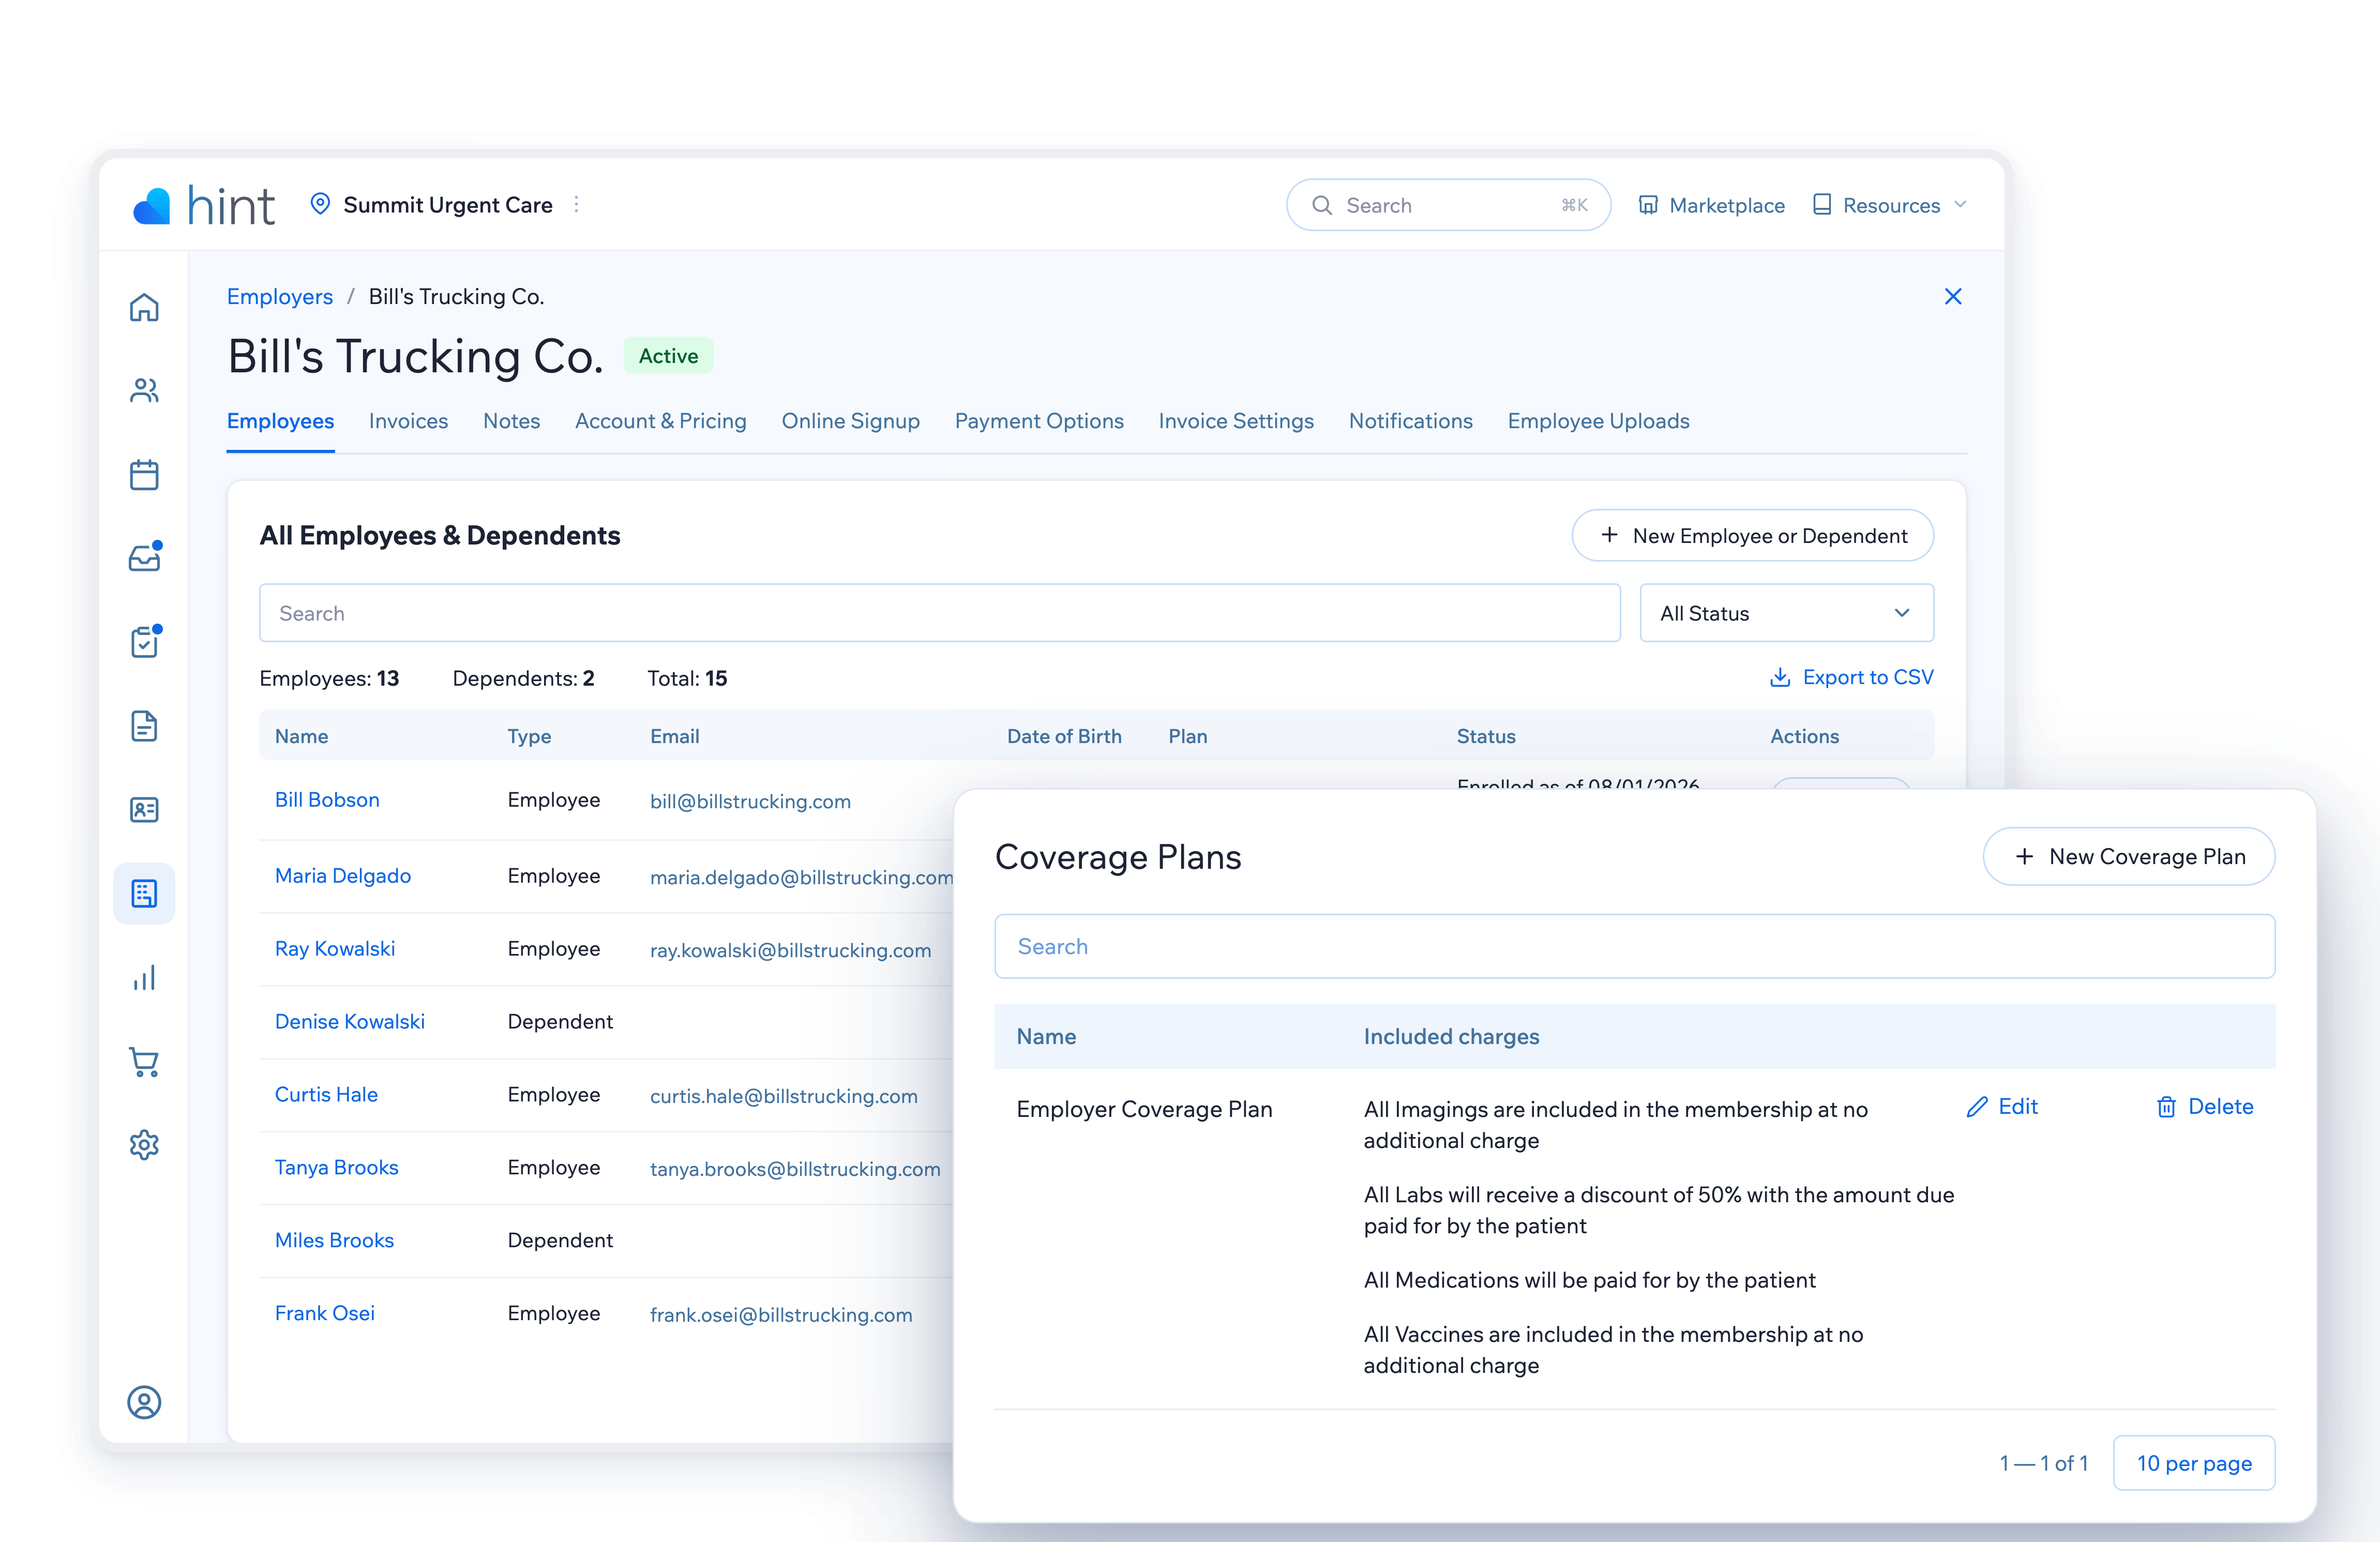The width and height of the screenshot is (2380, 1542).
Task: Open the shopping cart icon in sidebar
Action: tap(144, 1062)
